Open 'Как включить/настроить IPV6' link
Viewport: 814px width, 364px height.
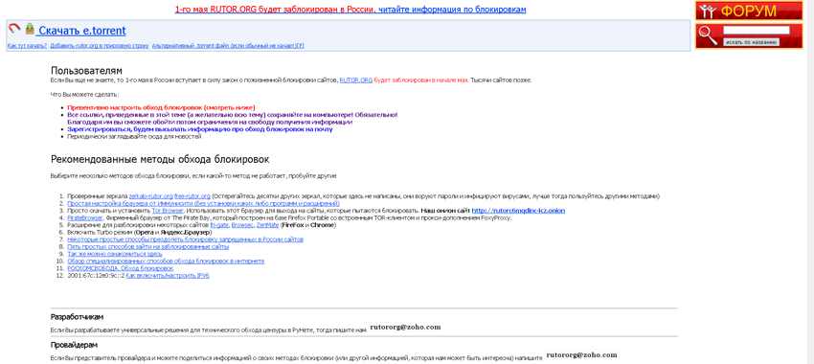pyautogui.click(x=168, y=276)
